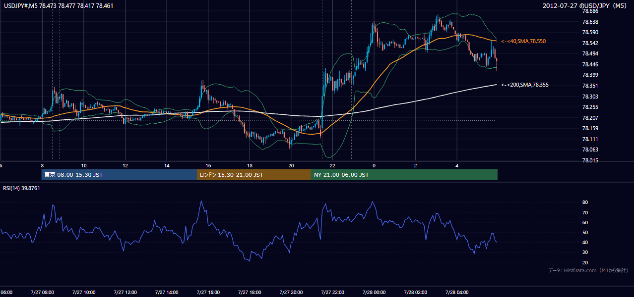Click the RSI 20 level label

(x=585, y=262)
